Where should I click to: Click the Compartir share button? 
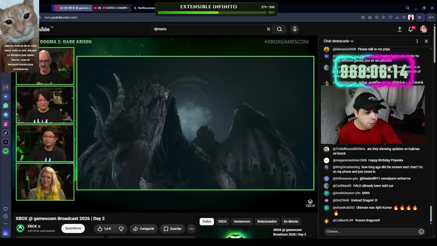click(144, 229)
